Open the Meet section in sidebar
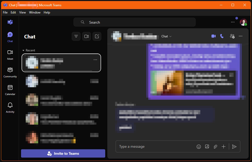This screenshot has width=252, height=162. tap(10, 55)
